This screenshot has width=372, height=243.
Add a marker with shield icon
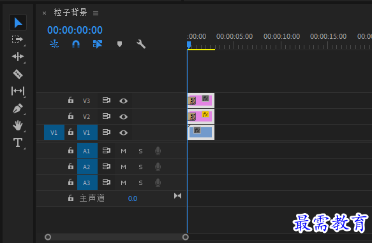pyautogui.click(x=119, y=44)
